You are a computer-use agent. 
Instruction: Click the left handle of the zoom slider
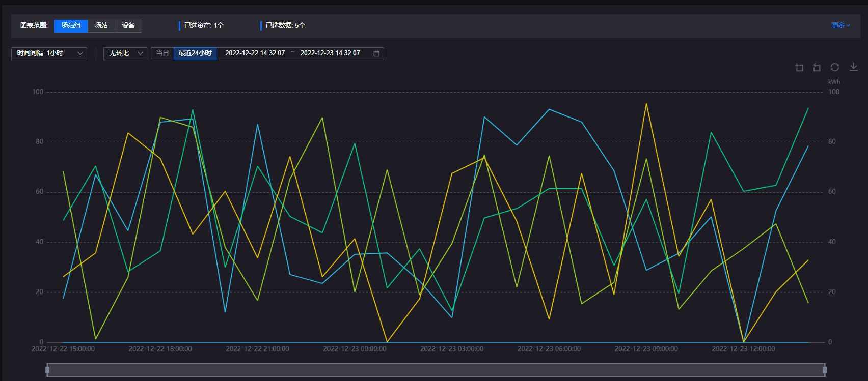point(47,370)
